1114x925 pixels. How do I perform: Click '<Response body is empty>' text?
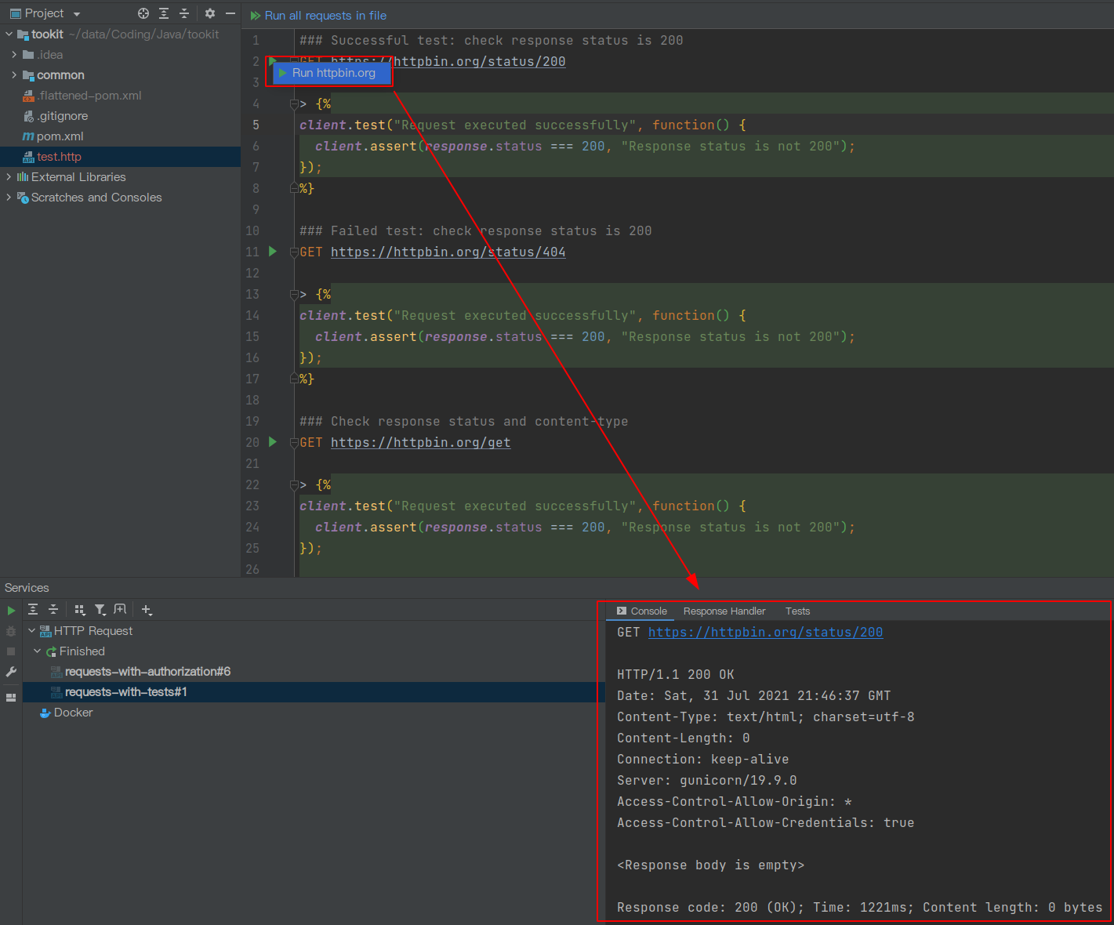click(x=711, y=865)
